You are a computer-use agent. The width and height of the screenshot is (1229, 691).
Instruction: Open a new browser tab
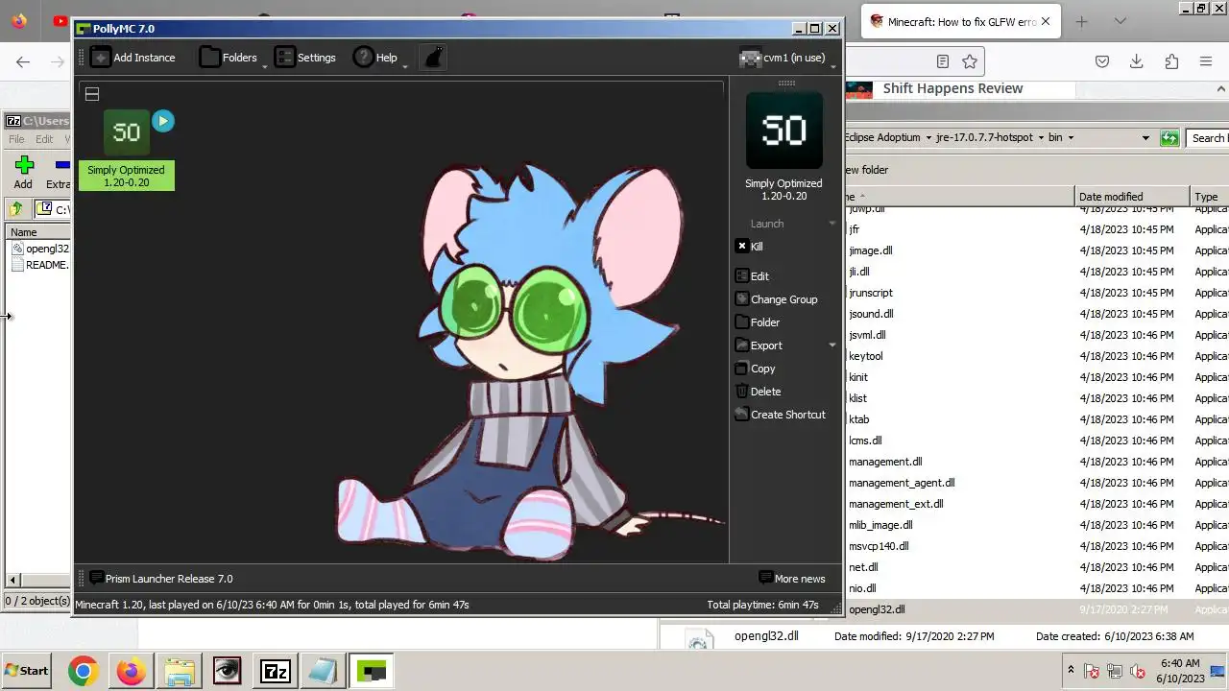coord(1081,21)
